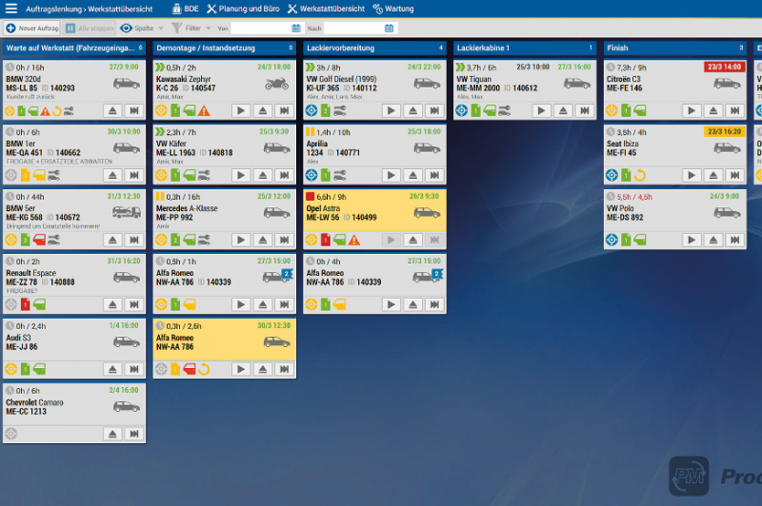Click warning triangle on Opel Astra card
Viewport: 762px width, 506px height.
pos(353,240)
